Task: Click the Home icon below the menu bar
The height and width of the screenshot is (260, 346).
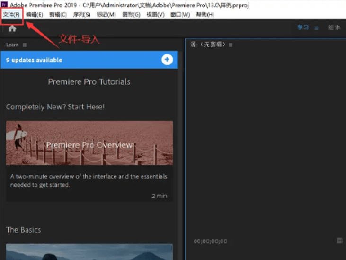Action: pyautogui.click(x=12, y=28)
